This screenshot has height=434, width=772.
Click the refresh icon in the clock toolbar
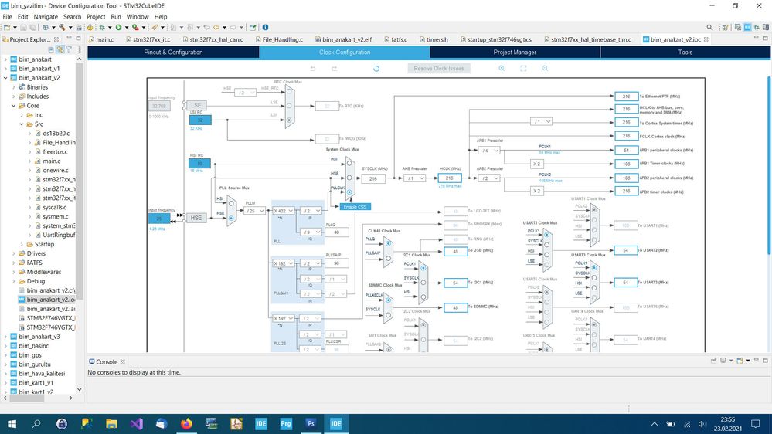click(x=376, y=69)
